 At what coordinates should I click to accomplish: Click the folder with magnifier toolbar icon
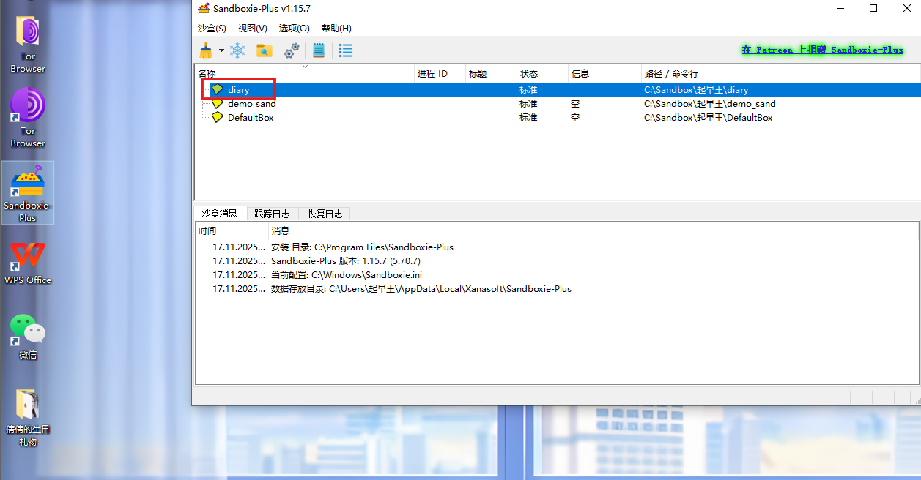[x=265, y=50]
